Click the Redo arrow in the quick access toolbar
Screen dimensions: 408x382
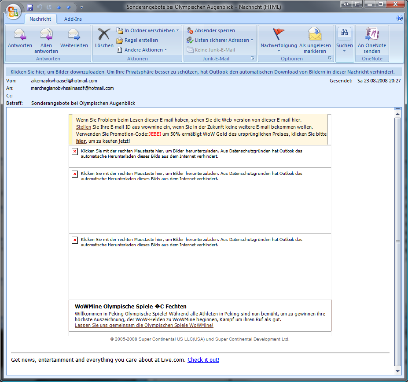click(49, 7)
